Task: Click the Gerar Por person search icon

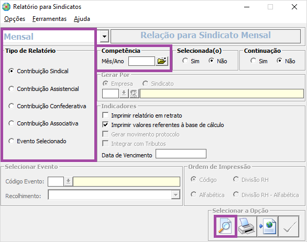Action: [x=134, y=94]
